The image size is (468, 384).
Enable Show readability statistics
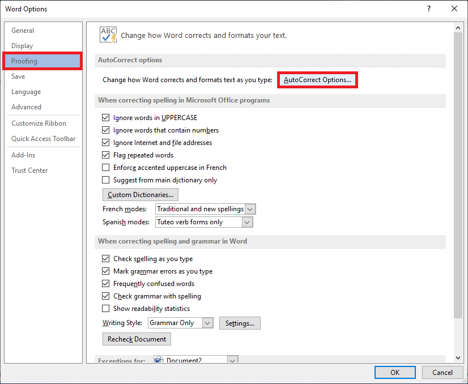[x=105, y=309]
